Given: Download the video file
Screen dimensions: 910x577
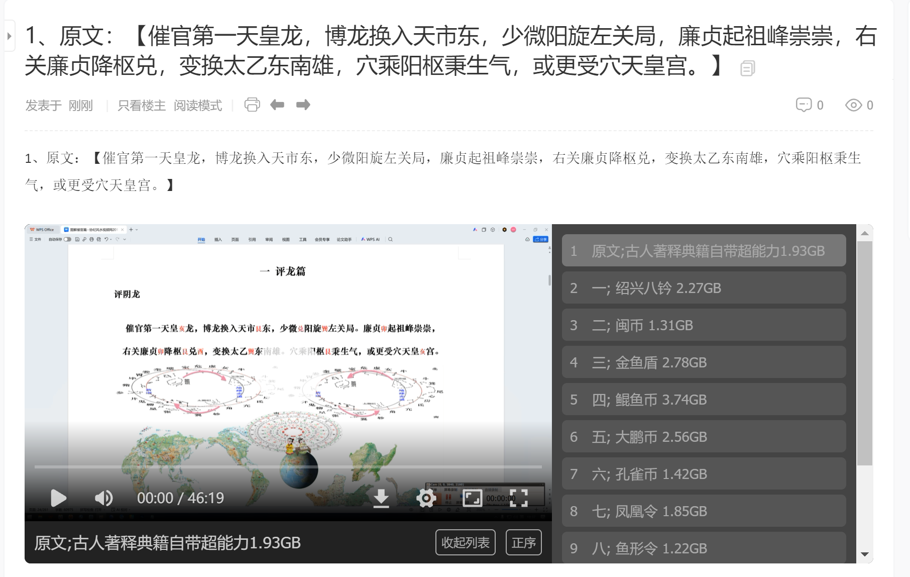Looking at the screenshot, I should pos(381,498).
